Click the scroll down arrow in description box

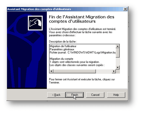click(x=118, y=67)
